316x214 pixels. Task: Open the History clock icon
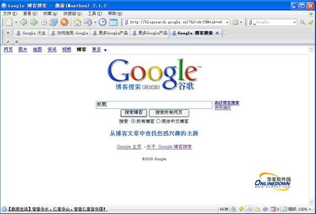click(x=103, y=22)
